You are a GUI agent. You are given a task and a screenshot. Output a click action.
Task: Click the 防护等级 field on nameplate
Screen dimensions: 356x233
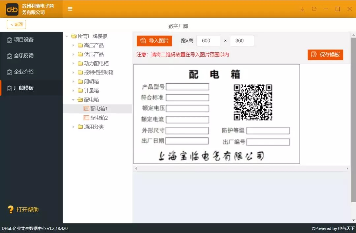[268, 131]
